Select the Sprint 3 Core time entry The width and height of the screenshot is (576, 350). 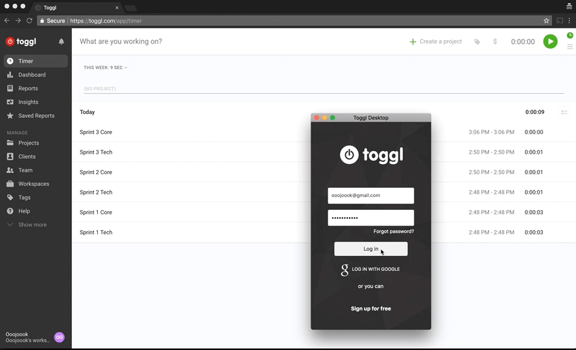point(96,132)
